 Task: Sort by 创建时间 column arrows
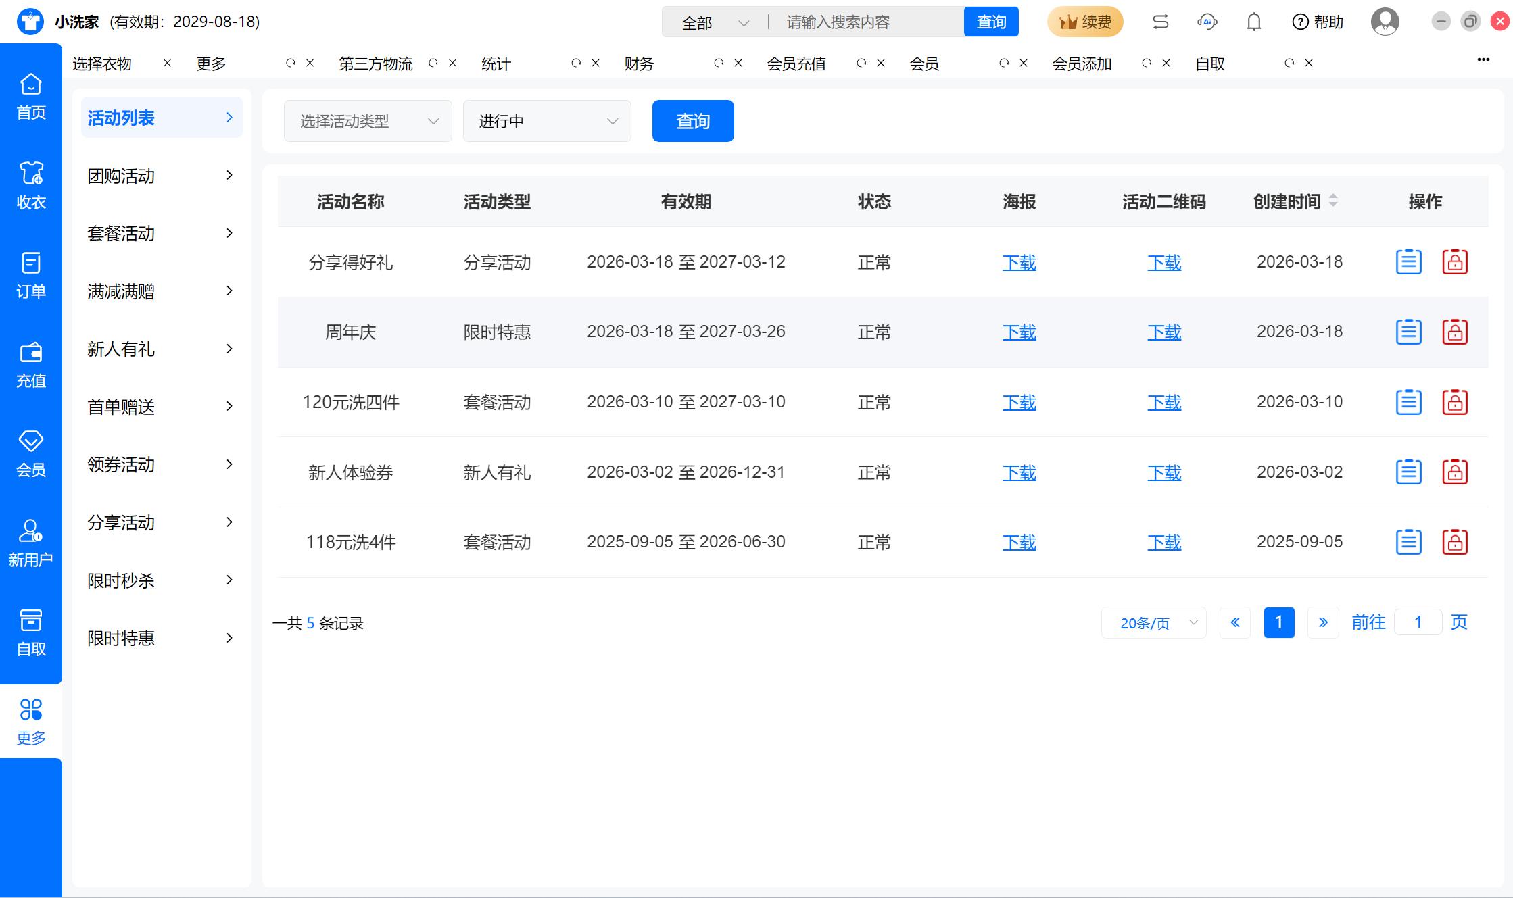[x=1332, y=201]
